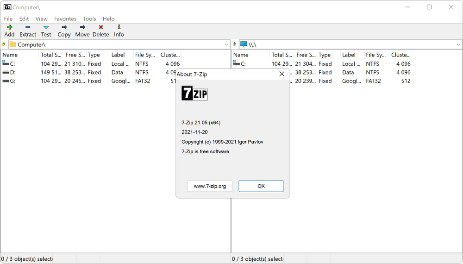Sort left panel by Cluster Size column
Viewport: 463px width, 264px height.
(169, 55)
